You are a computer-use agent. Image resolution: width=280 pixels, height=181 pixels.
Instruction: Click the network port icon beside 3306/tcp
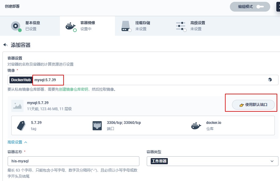(x=97, y=125)
